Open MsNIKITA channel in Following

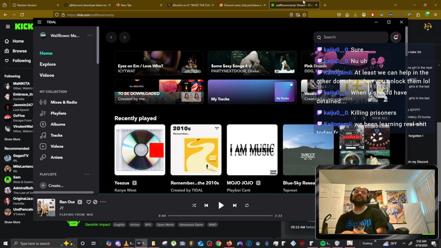point(19,86)
